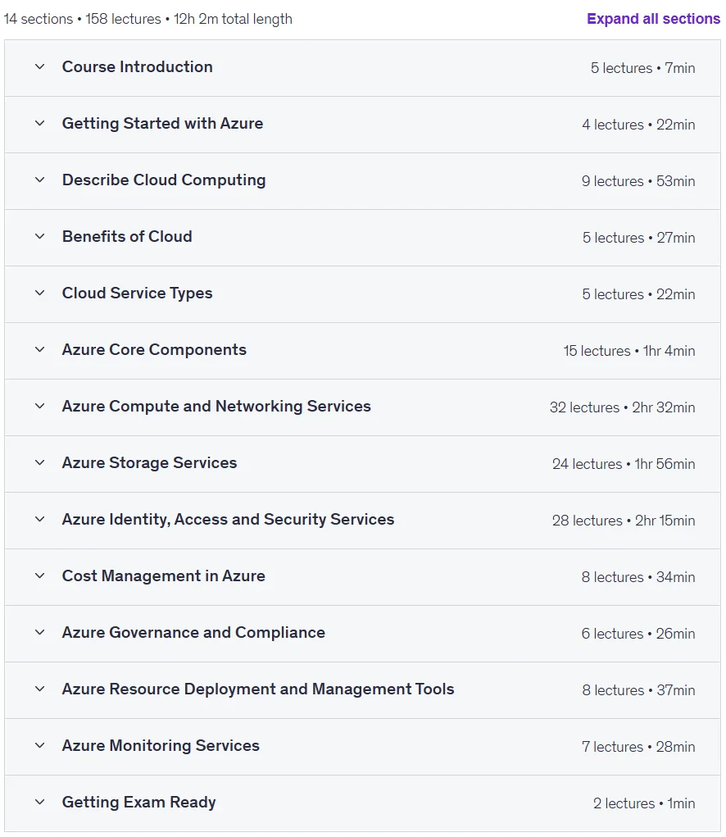Select Azure Identity, Access and Security Services title
This screenshot has width=726, height=837.
(x=228, y=520)
